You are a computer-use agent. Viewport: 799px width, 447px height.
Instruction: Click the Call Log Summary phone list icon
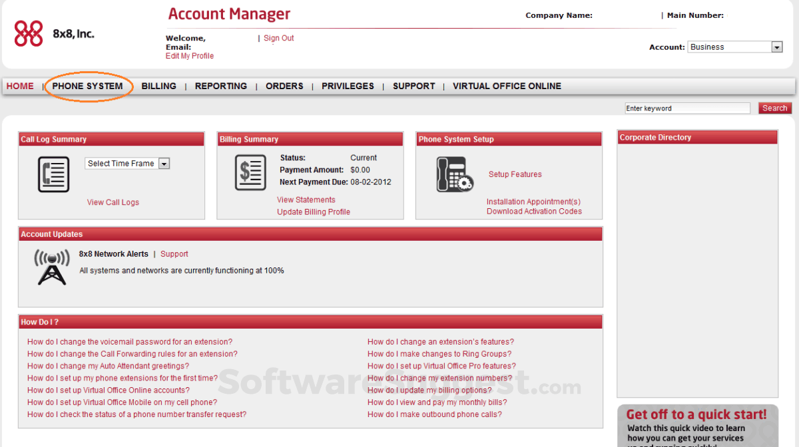click(53, 176)
